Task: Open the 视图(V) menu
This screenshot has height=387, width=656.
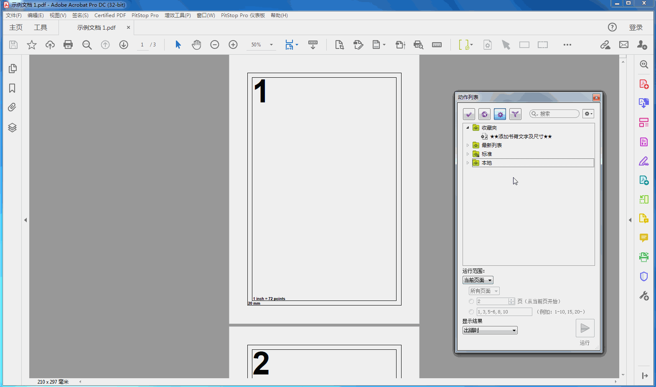Action: pyautogui.click(x=58, y=15)
